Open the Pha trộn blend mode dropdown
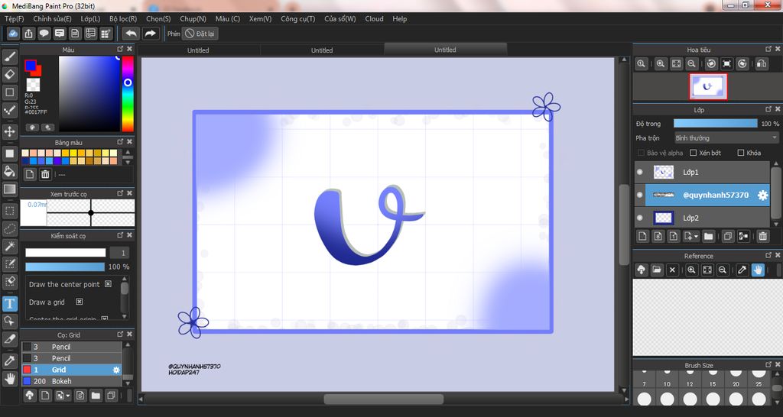This screenshot has width=783, height=417. coord(726,137)
